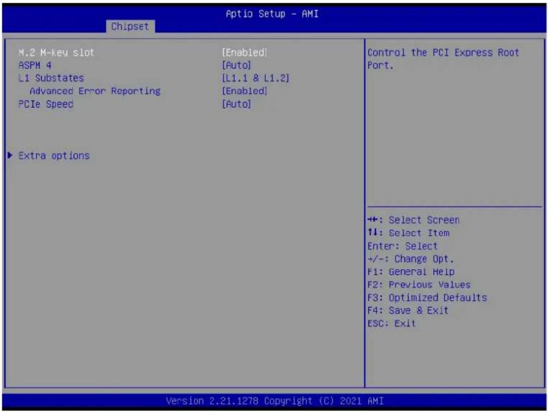This screenshot has width=548, height=412.
Task: Open the Extra options entry
Action: tap(54, 156)
